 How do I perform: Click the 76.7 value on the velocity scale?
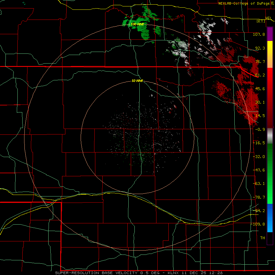click(x=260, y=61)
